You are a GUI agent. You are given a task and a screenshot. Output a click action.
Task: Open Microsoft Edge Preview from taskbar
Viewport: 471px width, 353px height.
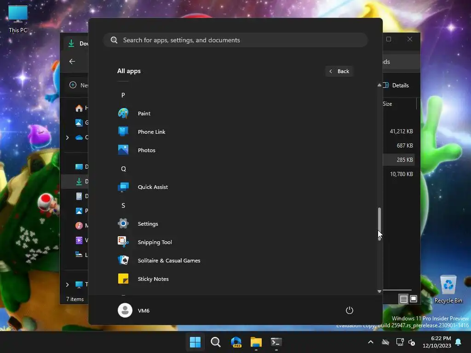click(236, 342)
